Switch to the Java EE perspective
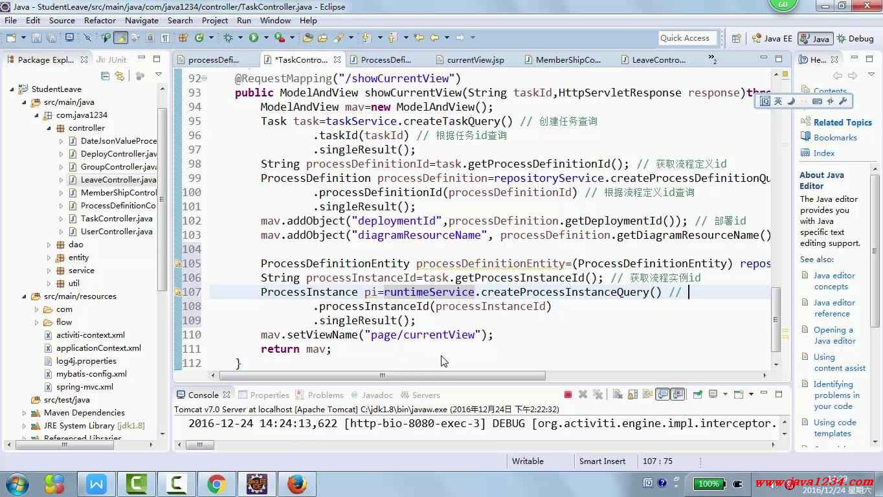The height and width of the screenshot is (497, 883). 772,38
